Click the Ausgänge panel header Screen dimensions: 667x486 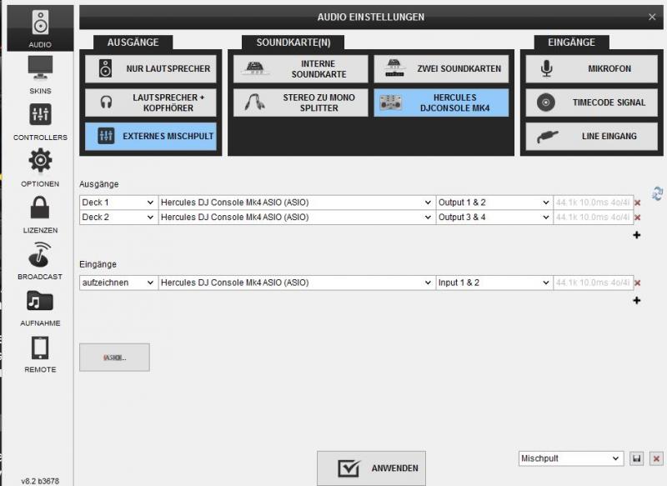click(133, 43)
